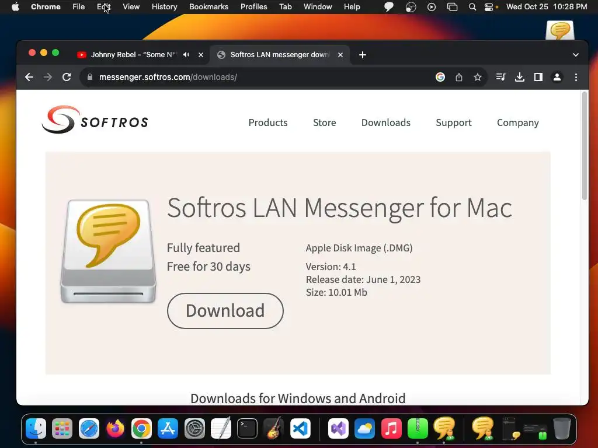The width and height of the screenshot is (598, 448).
Task: Open the Products nav link
Action: click(267, 123)
